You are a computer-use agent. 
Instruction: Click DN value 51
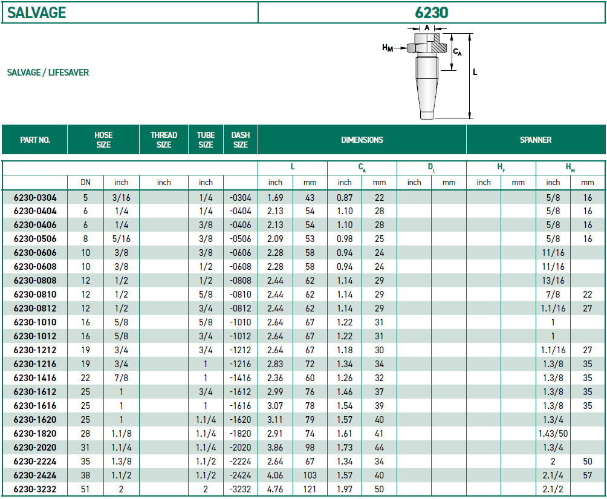(x=86, y=489)
